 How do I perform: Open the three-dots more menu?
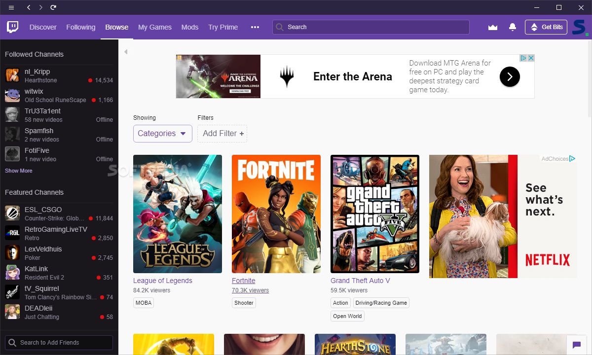click(x=255, y=27)
